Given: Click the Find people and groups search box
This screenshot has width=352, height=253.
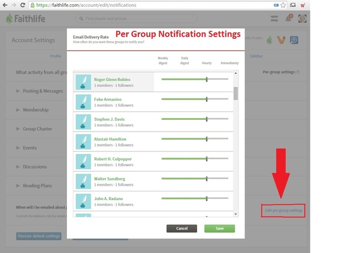Looking at the screenshot, I should (x=136, y=18).
